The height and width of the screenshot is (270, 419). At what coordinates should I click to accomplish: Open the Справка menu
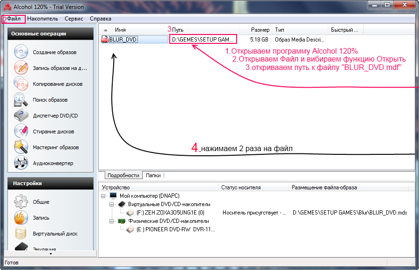click(101, 19)
